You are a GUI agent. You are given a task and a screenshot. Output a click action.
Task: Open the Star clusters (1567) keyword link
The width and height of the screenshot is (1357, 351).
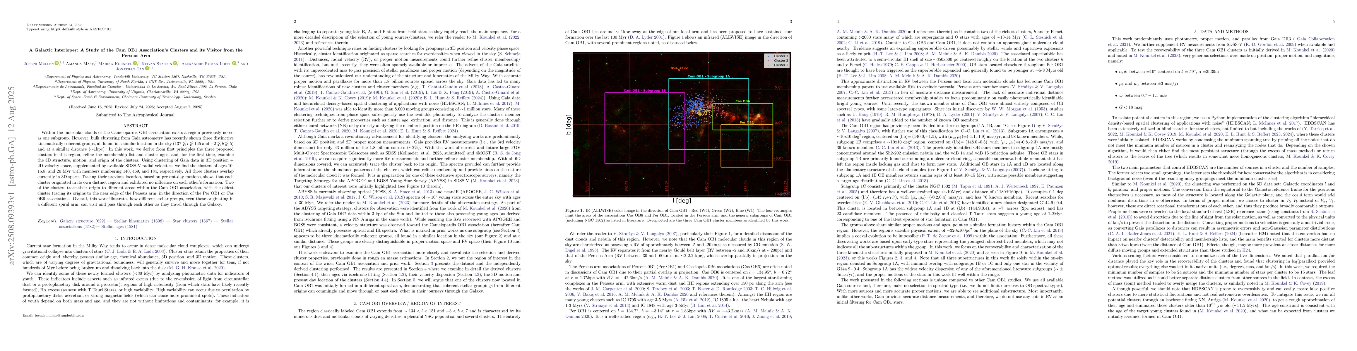tap(192, 221)
